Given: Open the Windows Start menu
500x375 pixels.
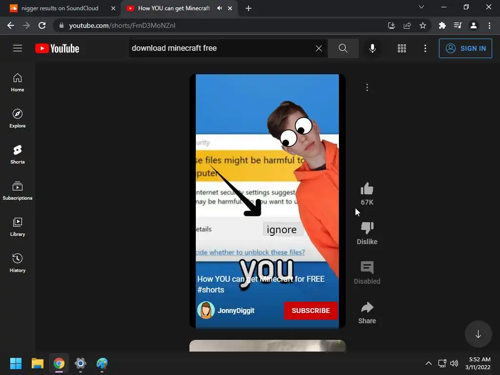Looking at the screenshot, I should (x=16, y=363).
